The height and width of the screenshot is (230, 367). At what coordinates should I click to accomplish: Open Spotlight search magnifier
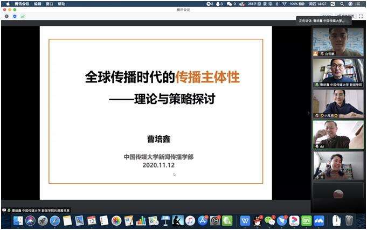pos(342,4)
